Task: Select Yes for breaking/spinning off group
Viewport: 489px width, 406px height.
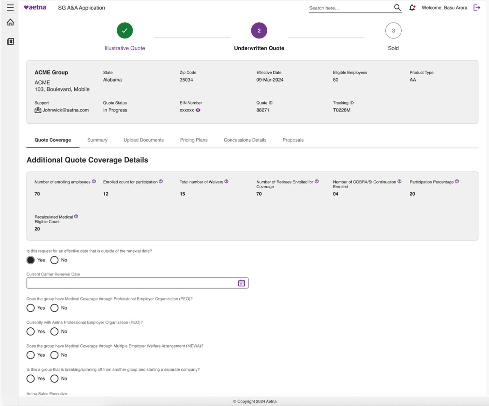Action: click(31, 379)
